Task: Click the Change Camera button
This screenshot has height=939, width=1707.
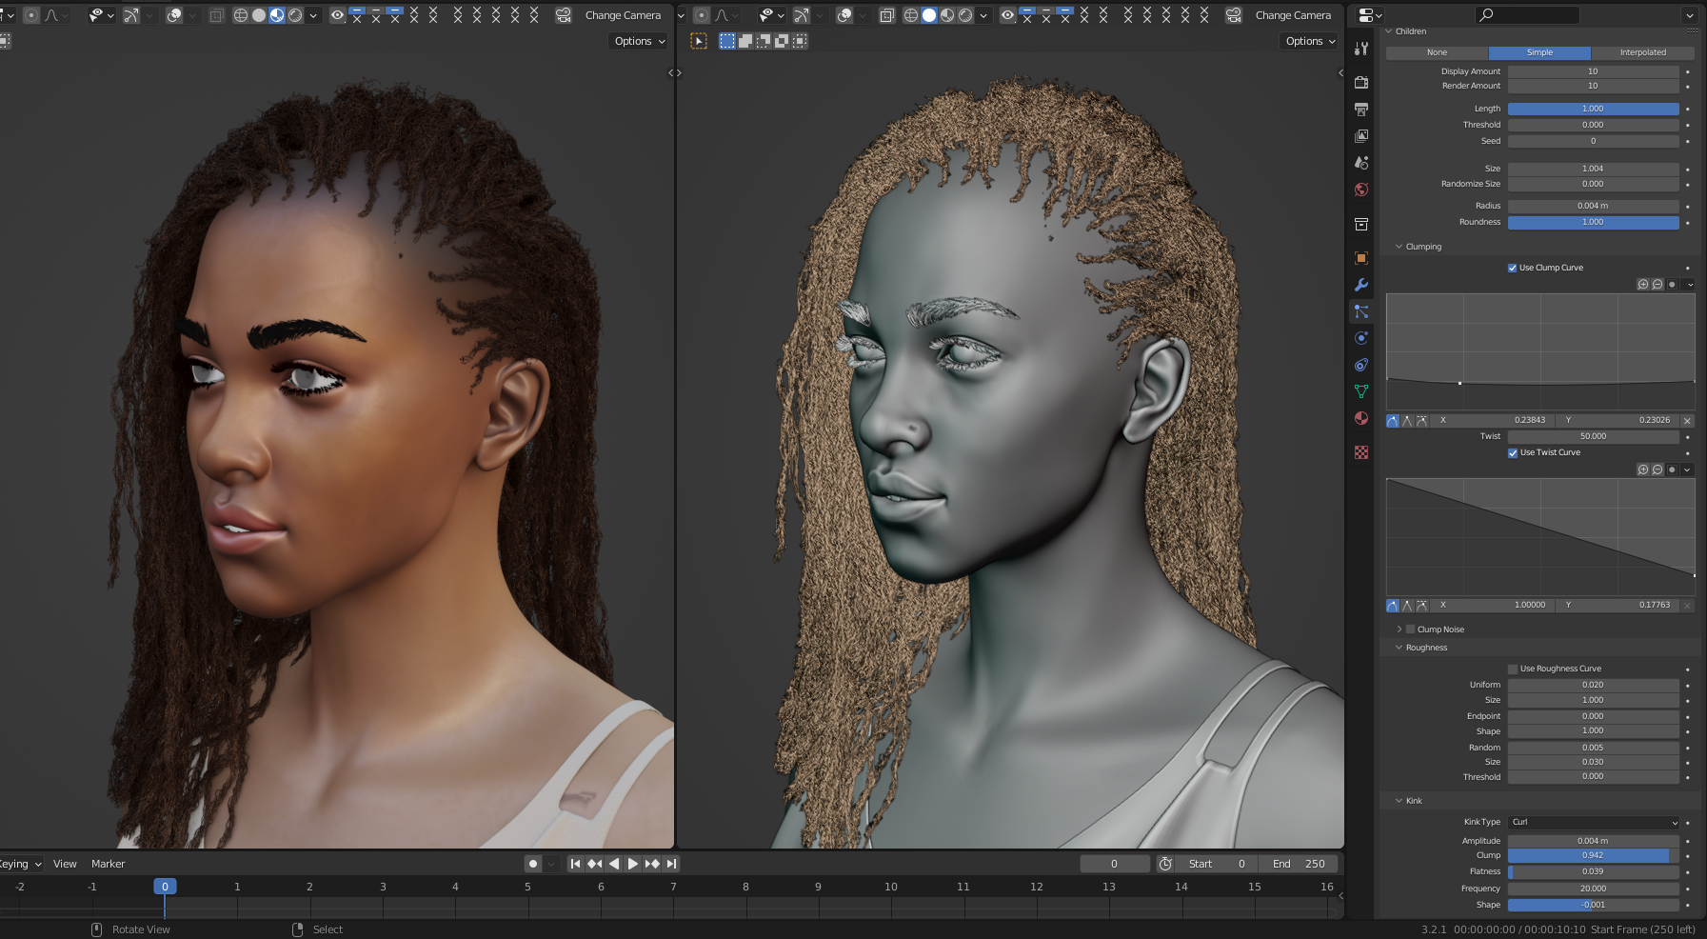Action: [x=623, y=15]
